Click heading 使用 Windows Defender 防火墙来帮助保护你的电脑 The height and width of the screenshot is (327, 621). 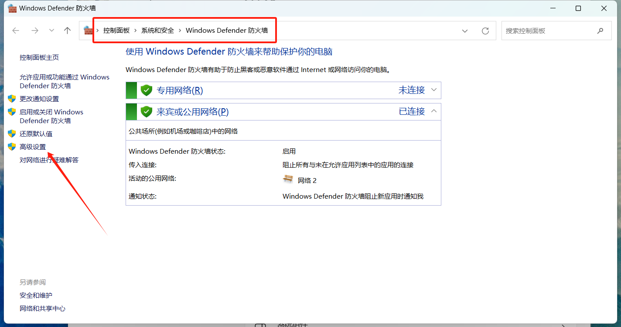point(229,52)
